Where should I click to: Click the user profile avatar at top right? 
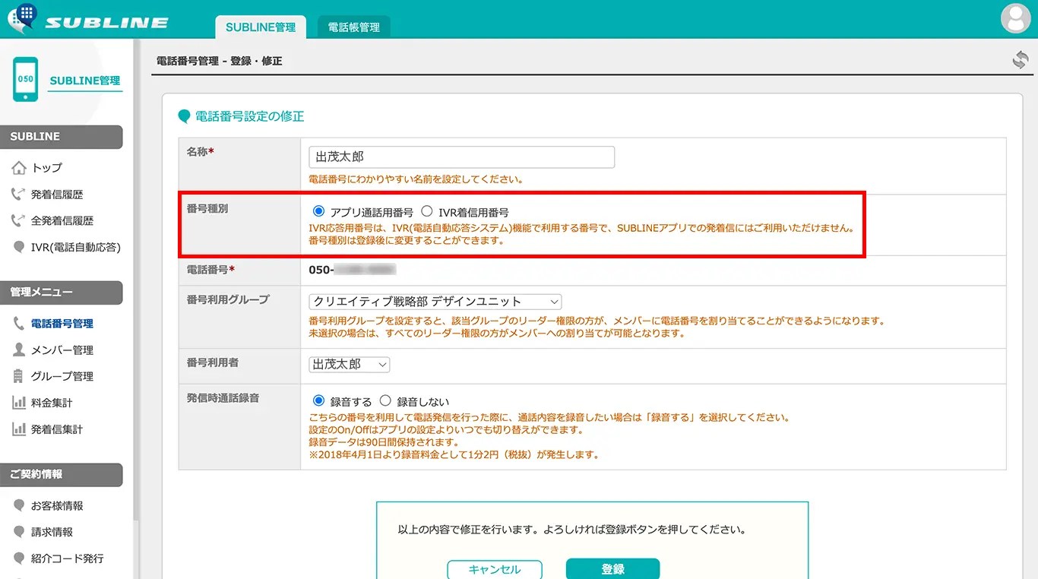(1016, 20)
